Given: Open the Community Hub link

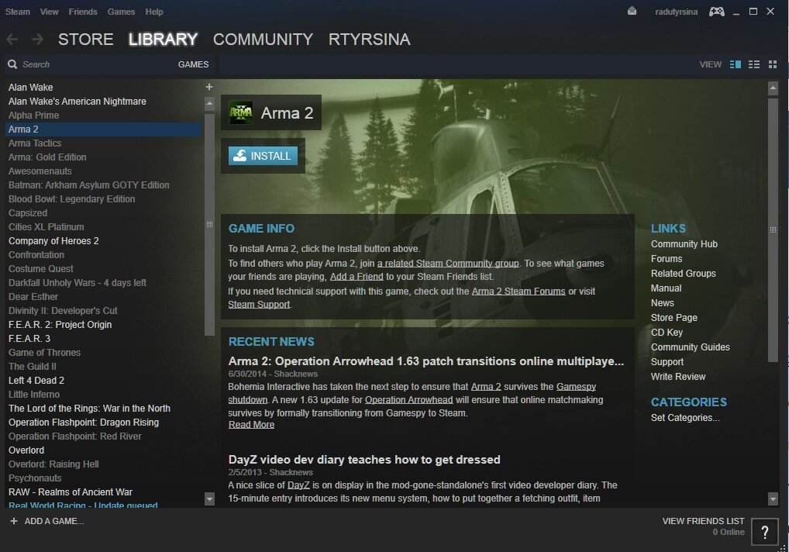Looking at the screenshot, I should click(x=684, y=244).
